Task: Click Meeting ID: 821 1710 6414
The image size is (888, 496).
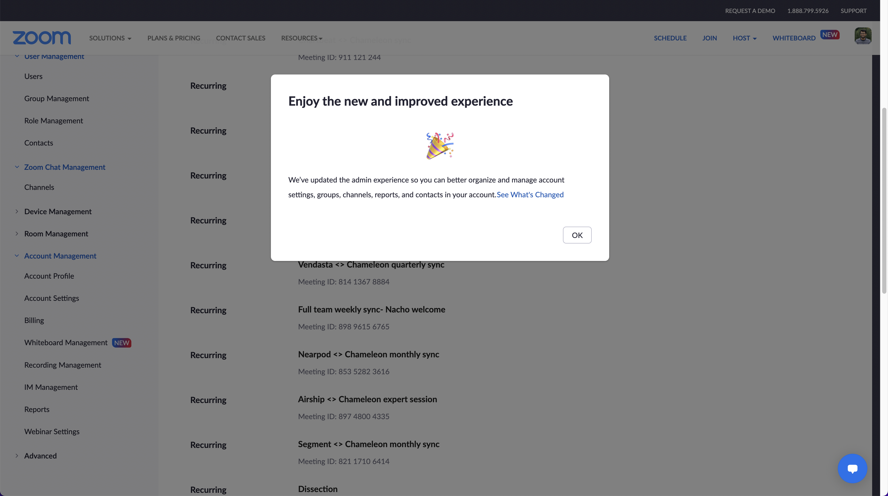Action: click(344, 461)
